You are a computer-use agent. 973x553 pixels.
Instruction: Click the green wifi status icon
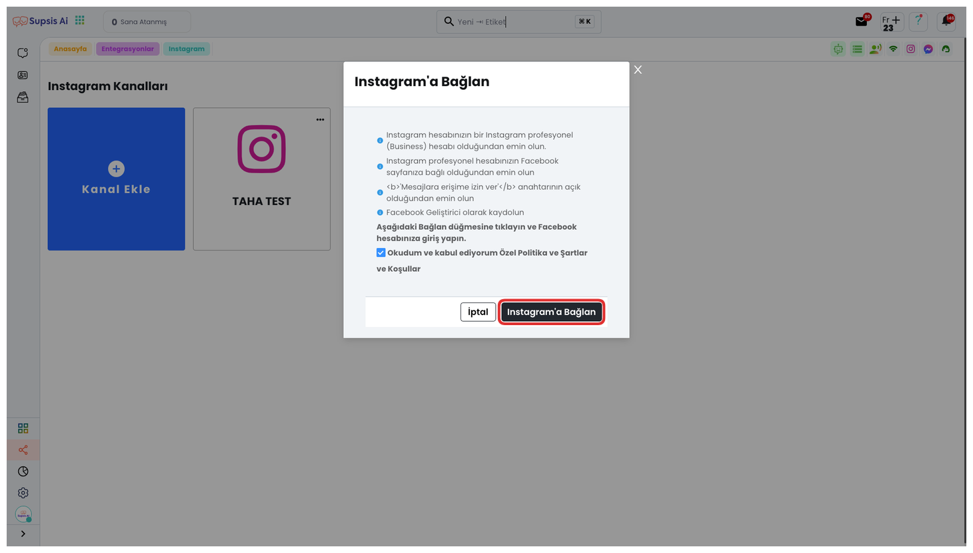pyautogui.click(x=893, y=49)
